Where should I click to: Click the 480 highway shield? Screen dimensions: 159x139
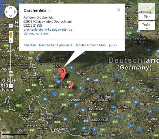click(96, 80)
